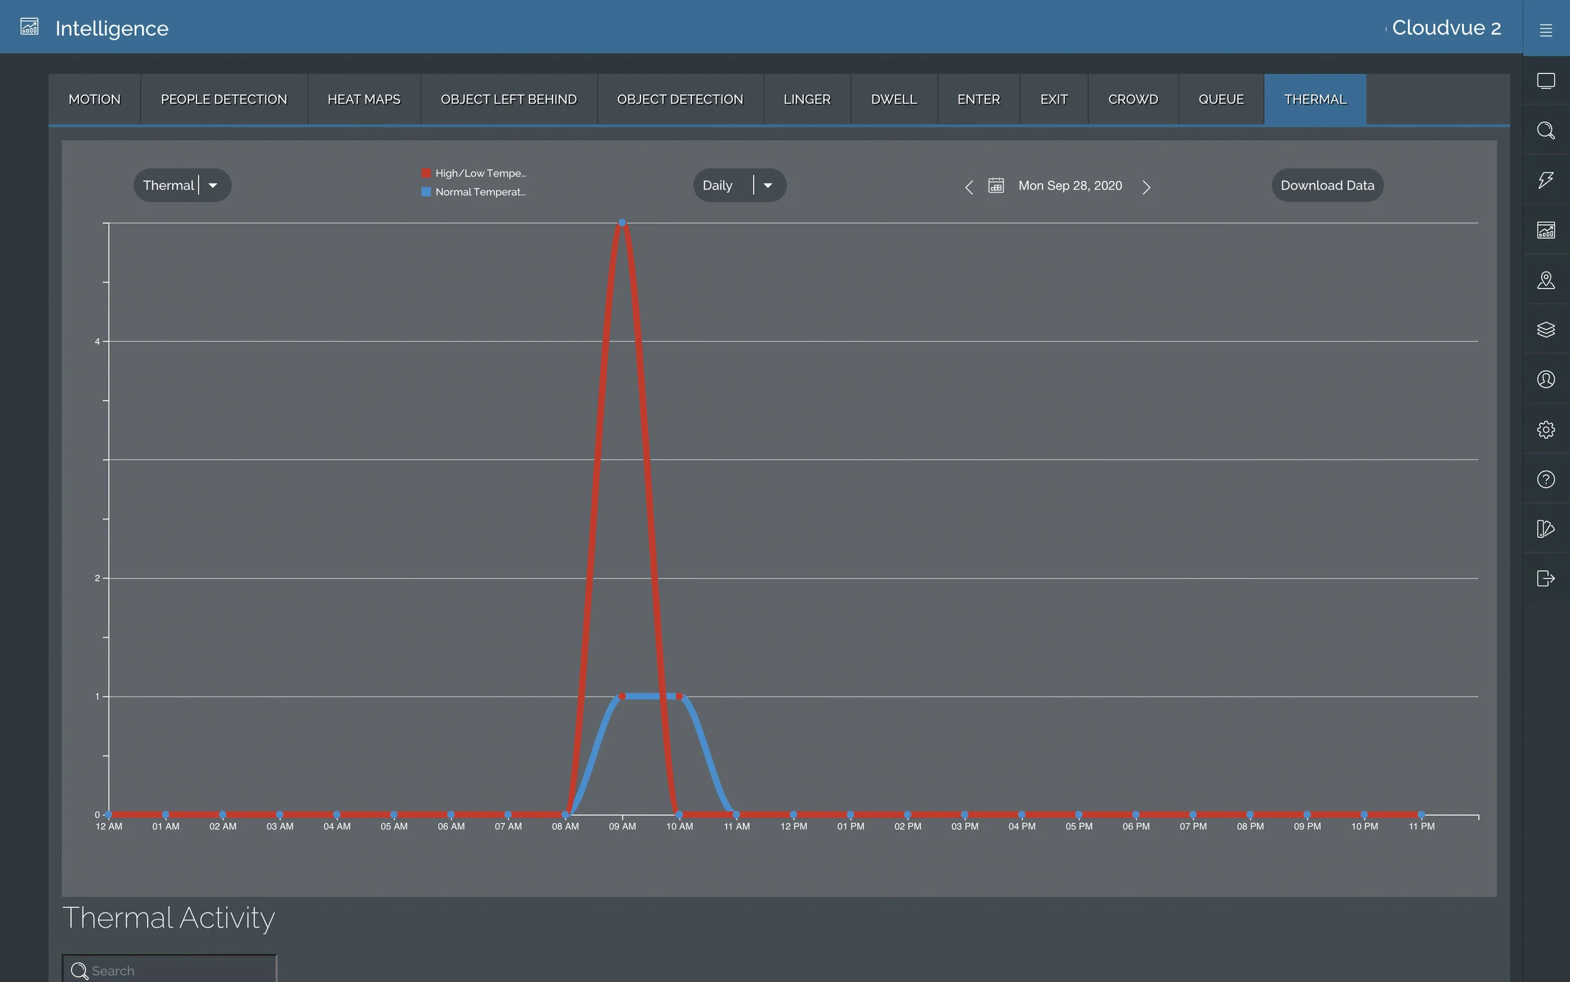Open the user profile panel
This screenshot has width=1570, height=982.
coord(1547,379)
